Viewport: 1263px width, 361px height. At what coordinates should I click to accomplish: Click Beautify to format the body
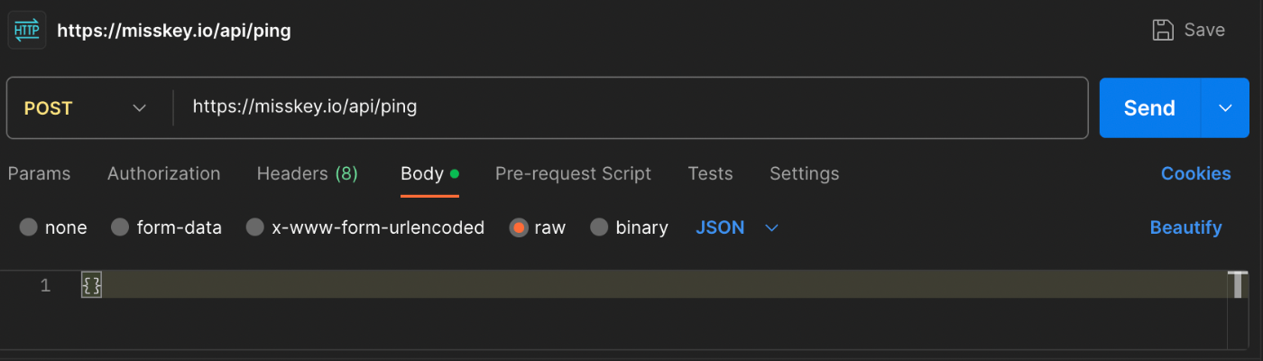1185,227
